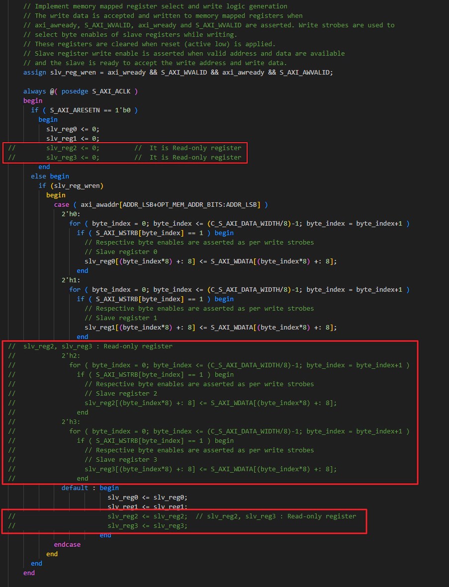The width and height of the screenshot is (449, 587).
Task: Click commented "slv_reg2 <= slv_reg2;" line
Action: point(148,516)
